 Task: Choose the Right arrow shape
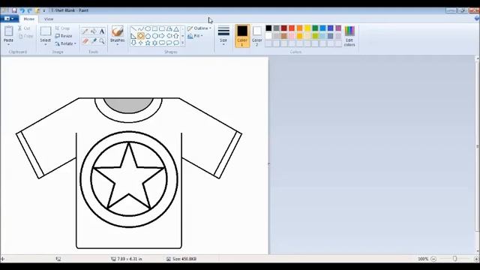[x=162, y=36]
